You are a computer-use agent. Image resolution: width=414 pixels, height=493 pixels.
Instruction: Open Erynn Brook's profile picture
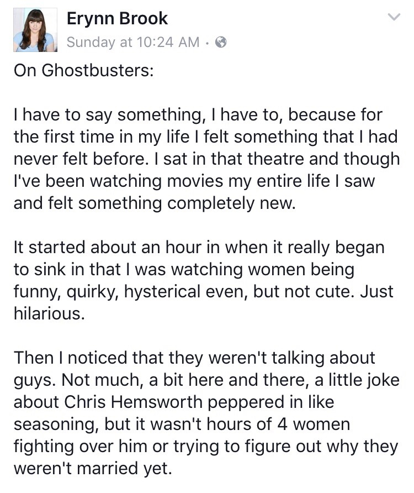point(35,30)
